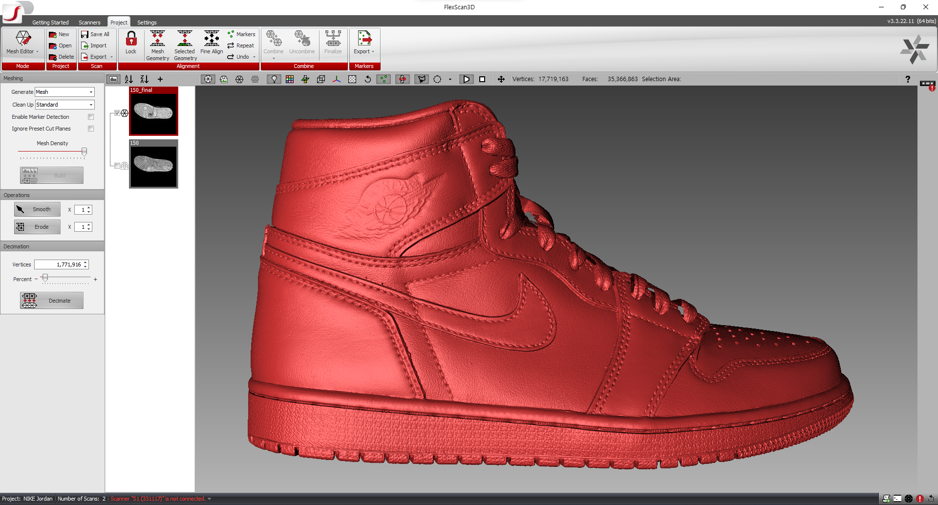Import a scan file
938x505 pixels.
[x=94, y=46]
